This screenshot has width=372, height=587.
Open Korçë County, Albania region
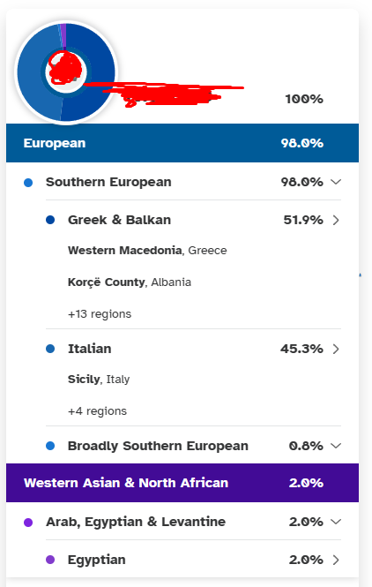coord(130,282)
